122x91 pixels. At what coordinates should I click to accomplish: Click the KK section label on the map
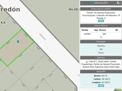(3, 22)
